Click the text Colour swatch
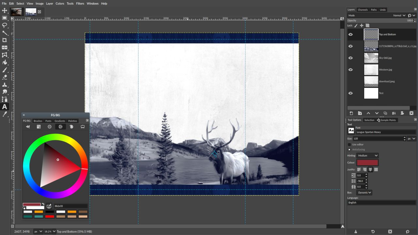 coord(367,163)
